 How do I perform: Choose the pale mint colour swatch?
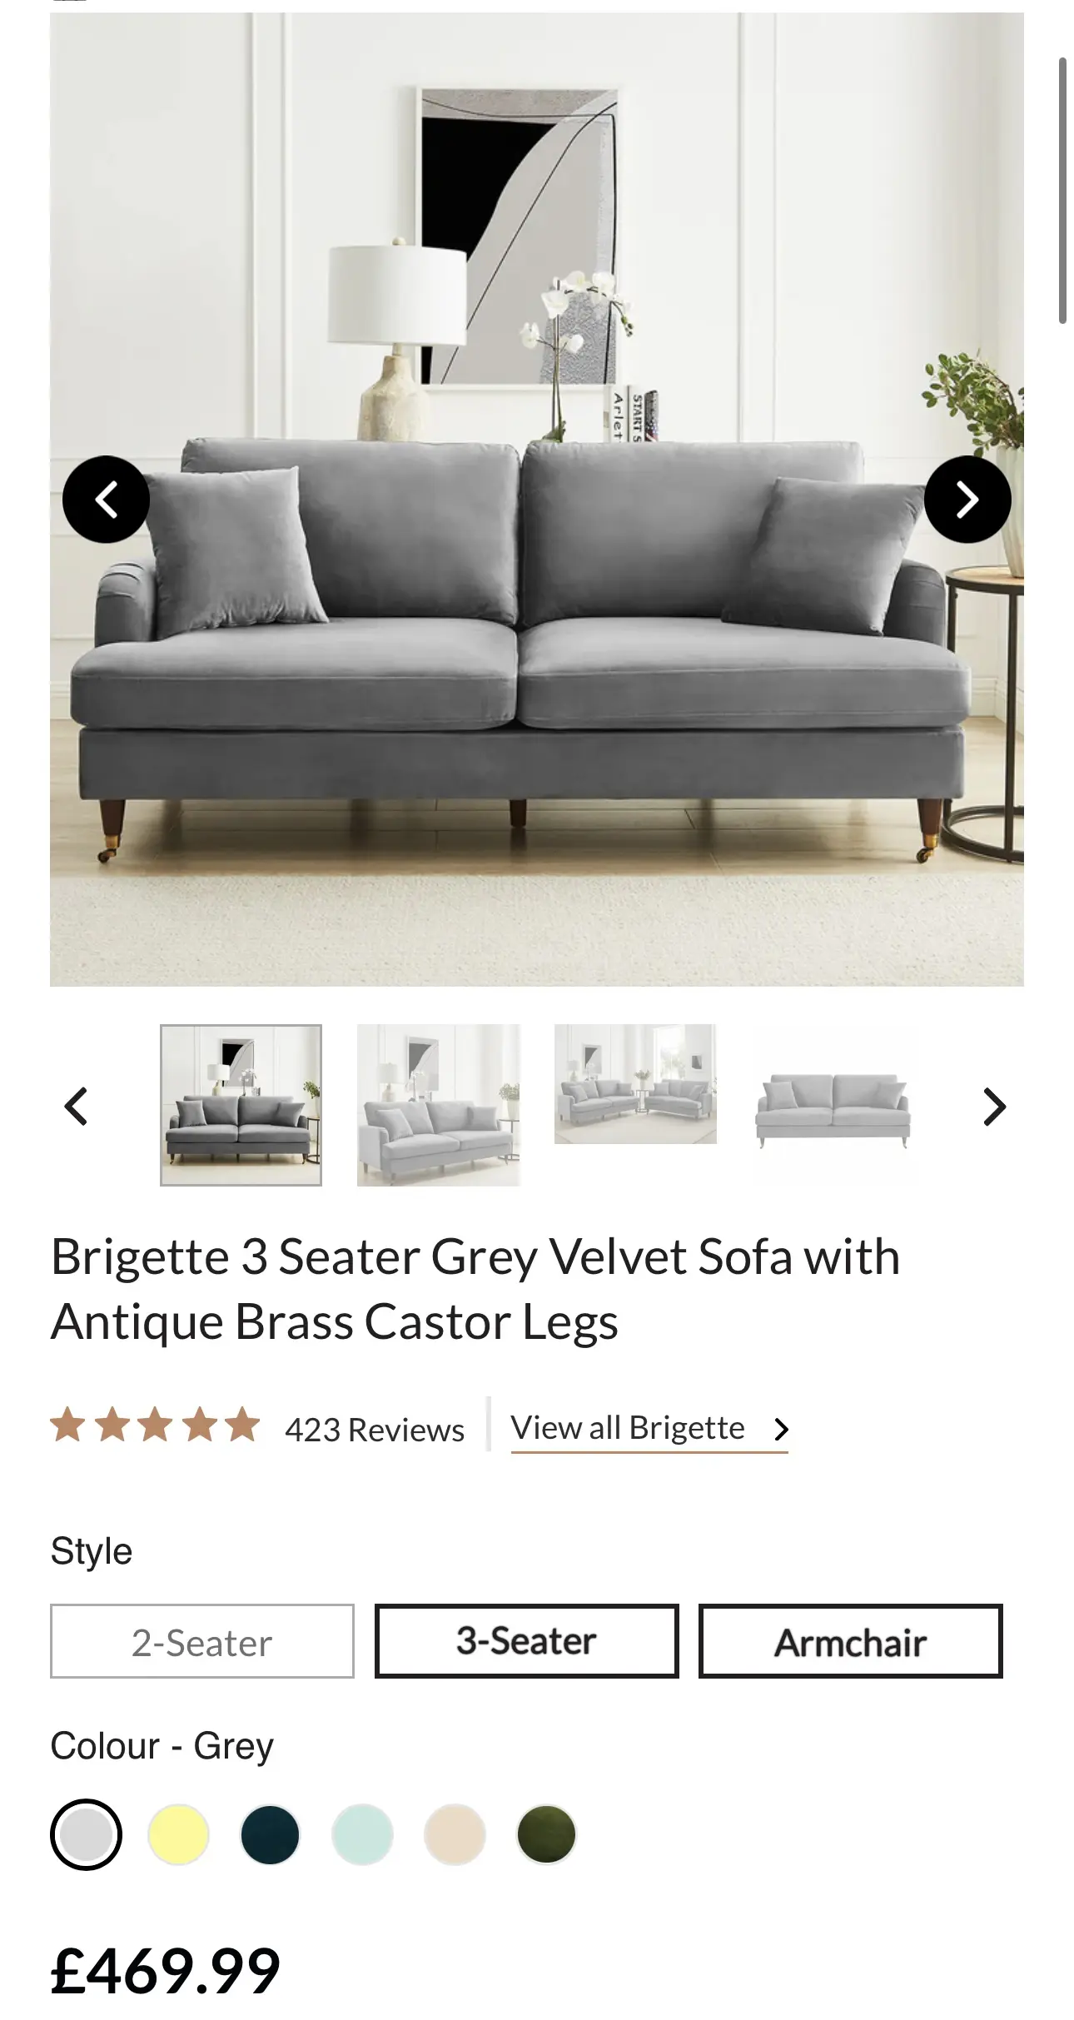(362, 1834)
